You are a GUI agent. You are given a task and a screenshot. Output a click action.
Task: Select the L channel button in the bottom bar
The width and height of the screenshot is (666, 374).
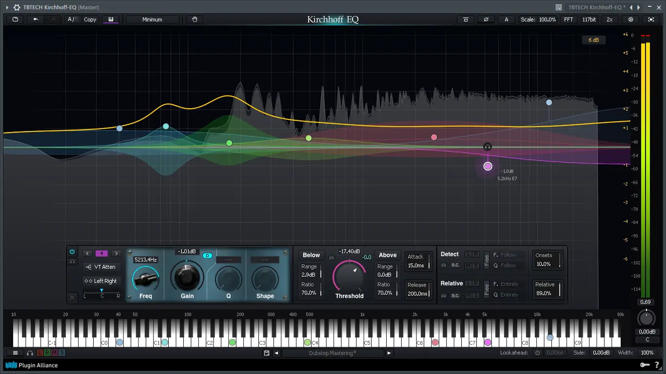tap(40, 353)
